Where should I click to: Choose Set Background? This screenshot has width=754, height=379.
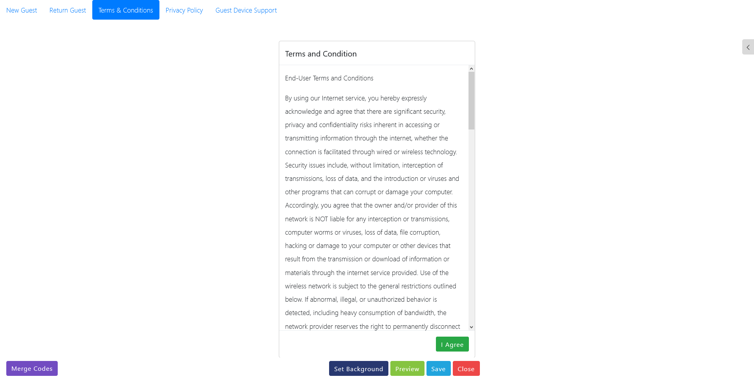tap(359, 368)
